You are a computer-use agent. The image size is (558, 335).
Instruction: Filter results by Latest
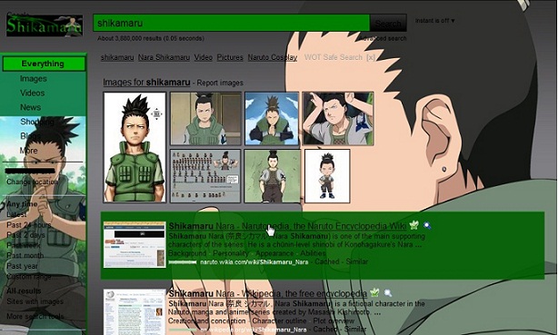(16, 214)
